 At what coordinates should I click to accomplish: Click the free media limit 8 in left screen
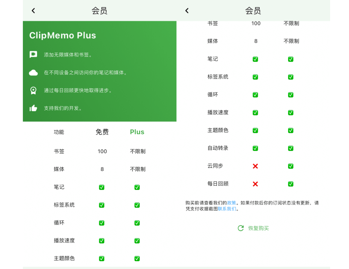[102, 169]
